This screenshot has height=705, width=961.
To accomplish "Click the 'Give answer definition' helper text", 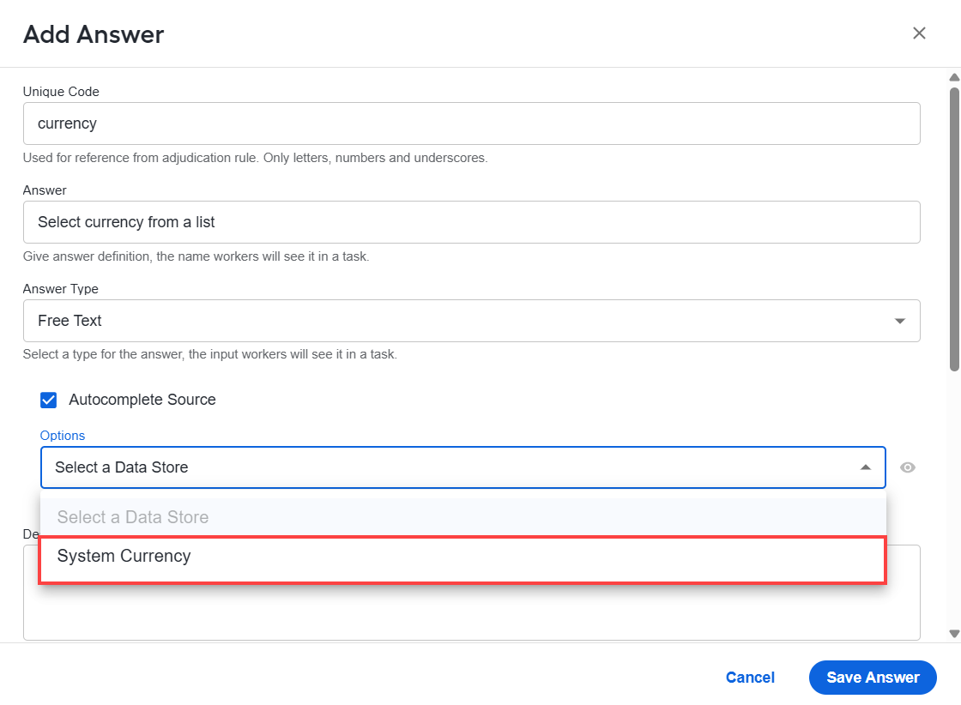I will [x=196, y=256].
